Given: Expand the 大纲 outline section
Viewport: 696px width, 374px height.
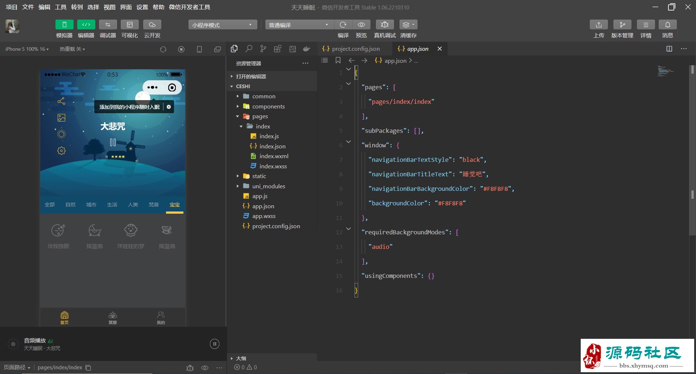Looking at the screenshot, I should click(x=272, y=358).
